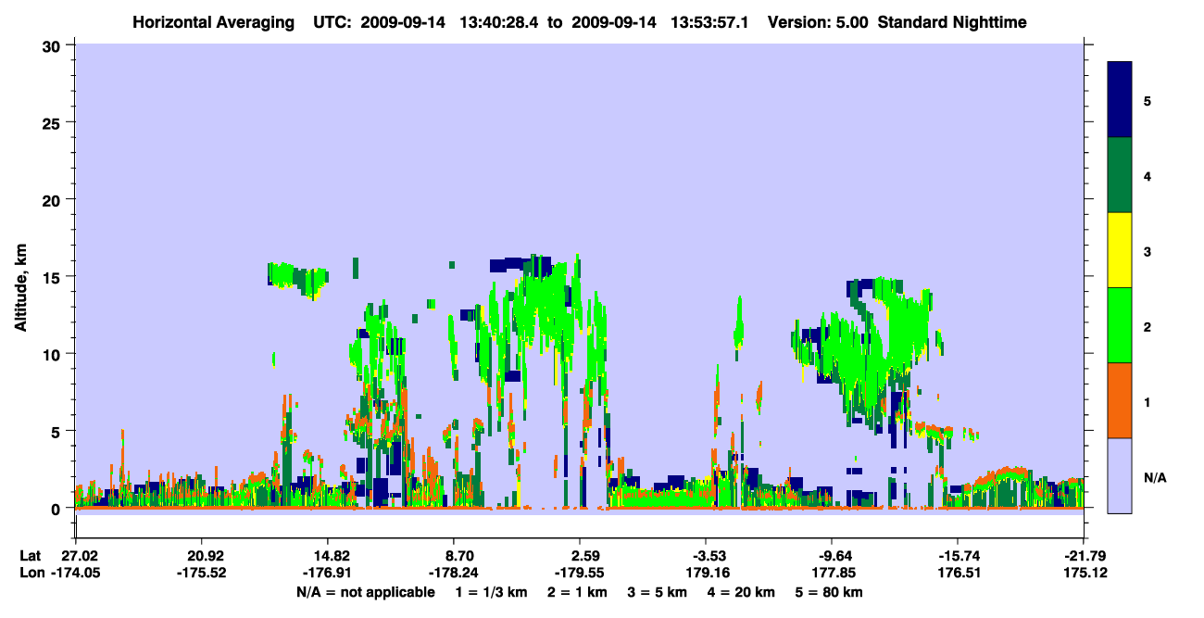Click the longitude value '-175.52'
The height and width of the screenshot is (618, 1204).
coord(202,574)
